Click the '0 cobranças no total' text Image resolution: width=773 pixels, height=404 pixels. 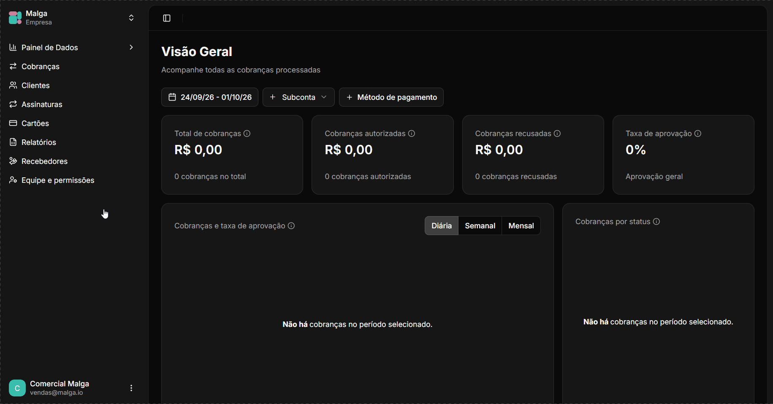210,177
